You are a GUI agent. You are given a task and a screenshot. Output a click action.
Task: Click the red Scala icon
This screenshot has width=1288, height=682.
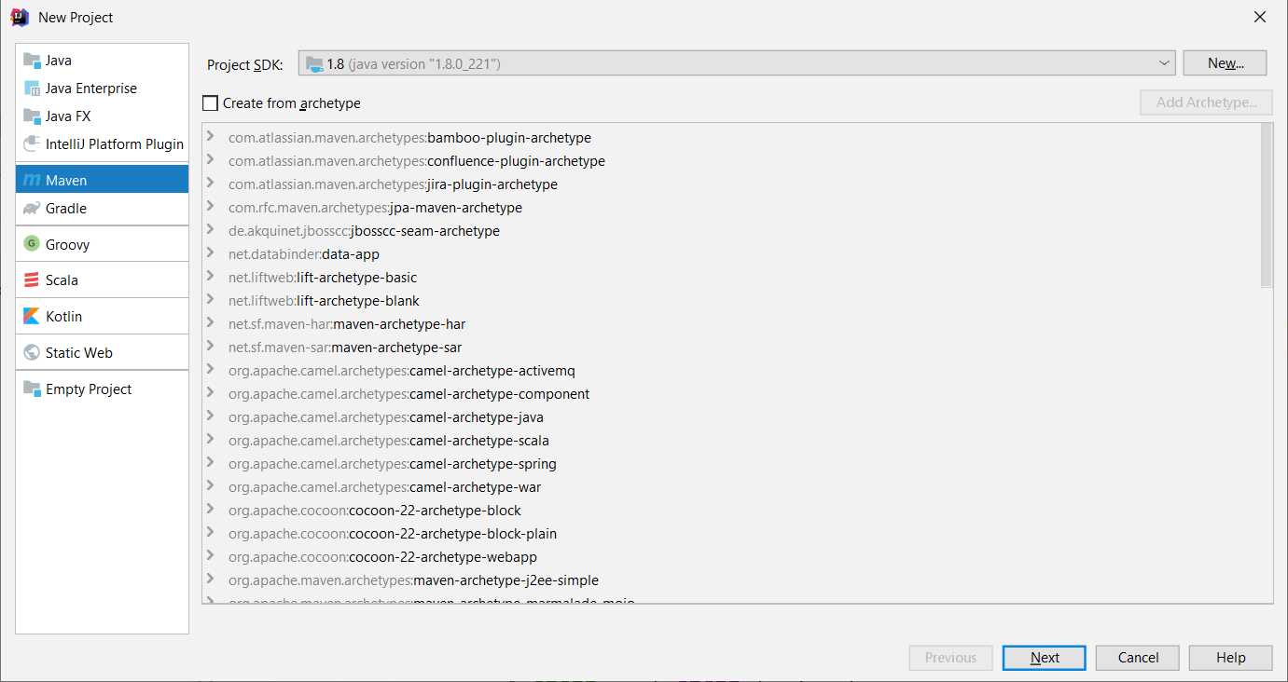click(32, 280)
